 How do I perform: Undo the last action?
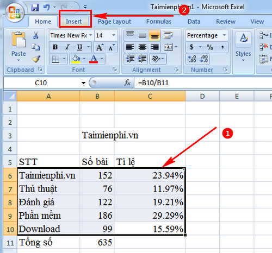47,8
